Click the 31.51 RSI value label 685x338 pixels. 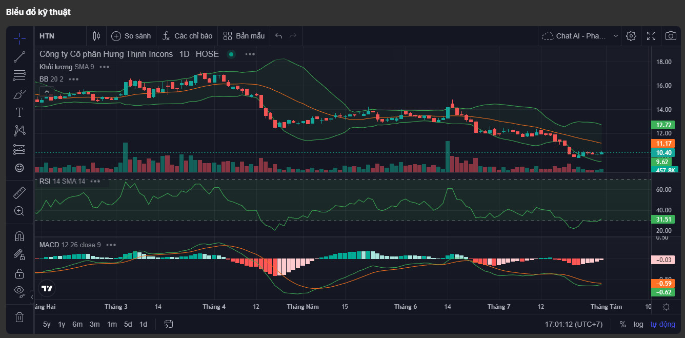664,220
